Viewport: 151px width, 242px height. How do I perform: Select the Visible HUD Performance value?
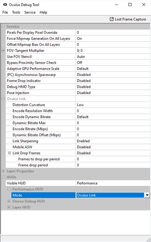113,183
